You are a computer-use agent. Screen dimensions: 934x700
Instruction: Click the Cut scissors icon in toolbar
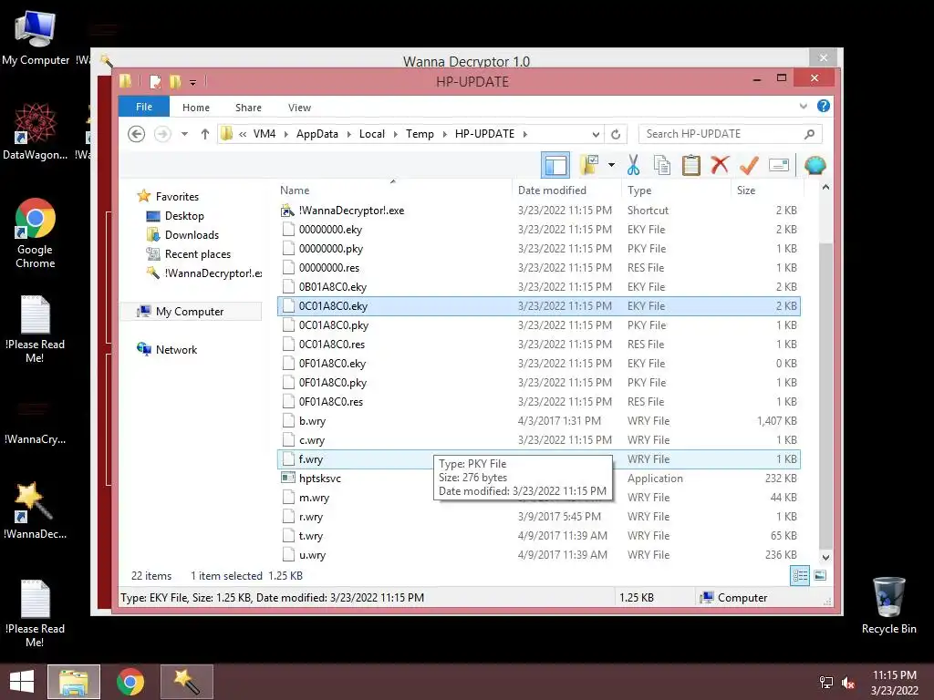pyautogui.click(x=633, y=165)
